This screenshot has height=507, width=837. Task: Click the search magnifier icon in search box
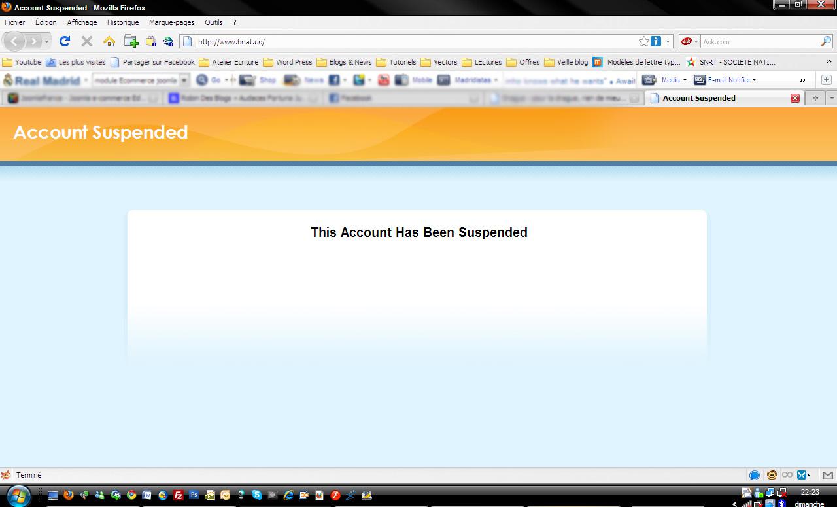tap(825, 41)
